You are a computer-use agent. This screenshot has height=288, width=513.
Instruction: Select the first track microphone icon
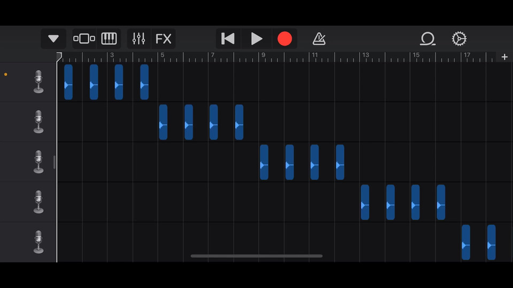(x=38, y=82)
